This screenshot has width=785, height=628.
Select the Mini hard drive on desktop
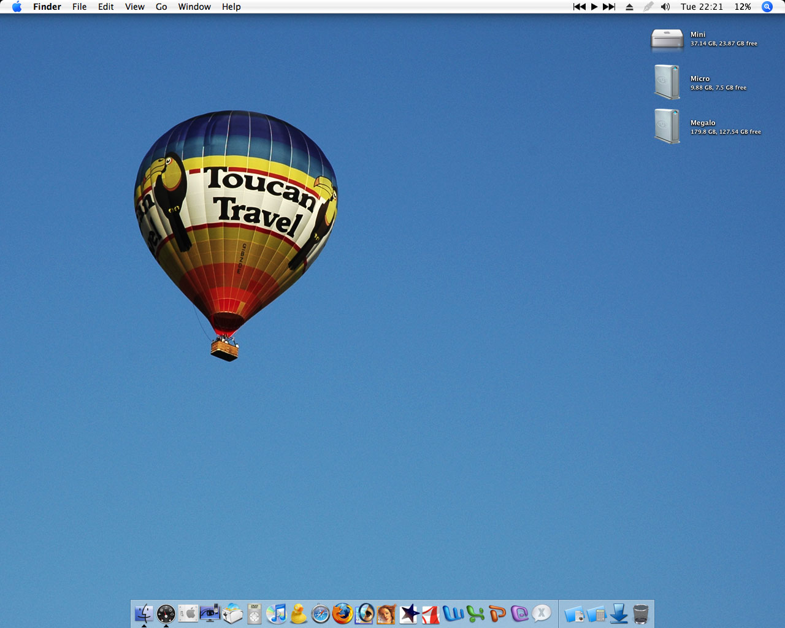pos(667,39)
